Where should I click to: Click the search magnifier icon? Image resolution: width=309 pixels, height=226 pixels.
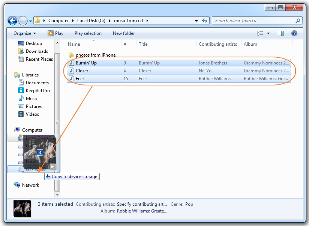coord(298,21)
